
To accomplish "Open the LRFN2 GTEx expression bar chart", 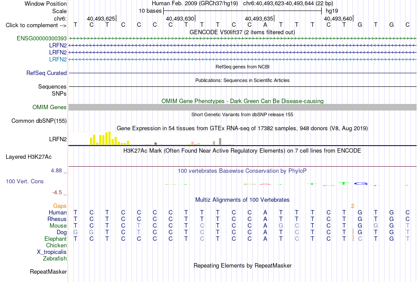I will point(151,139).
